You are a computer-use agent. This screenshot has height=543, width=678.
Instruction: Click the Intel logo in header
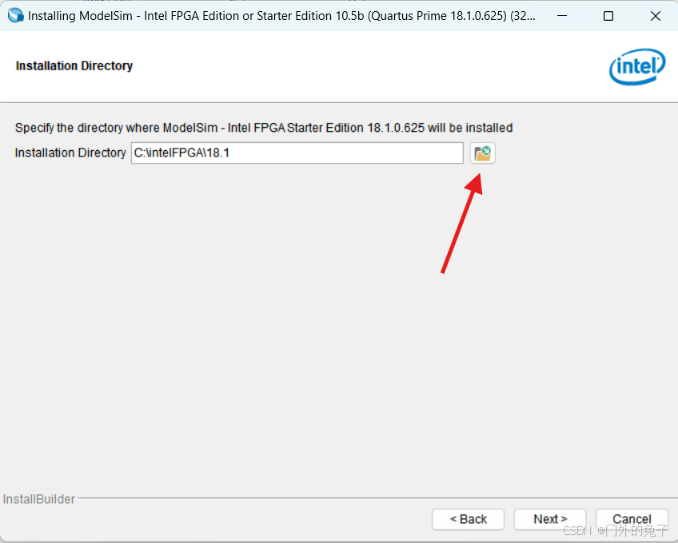pos(637,66)
